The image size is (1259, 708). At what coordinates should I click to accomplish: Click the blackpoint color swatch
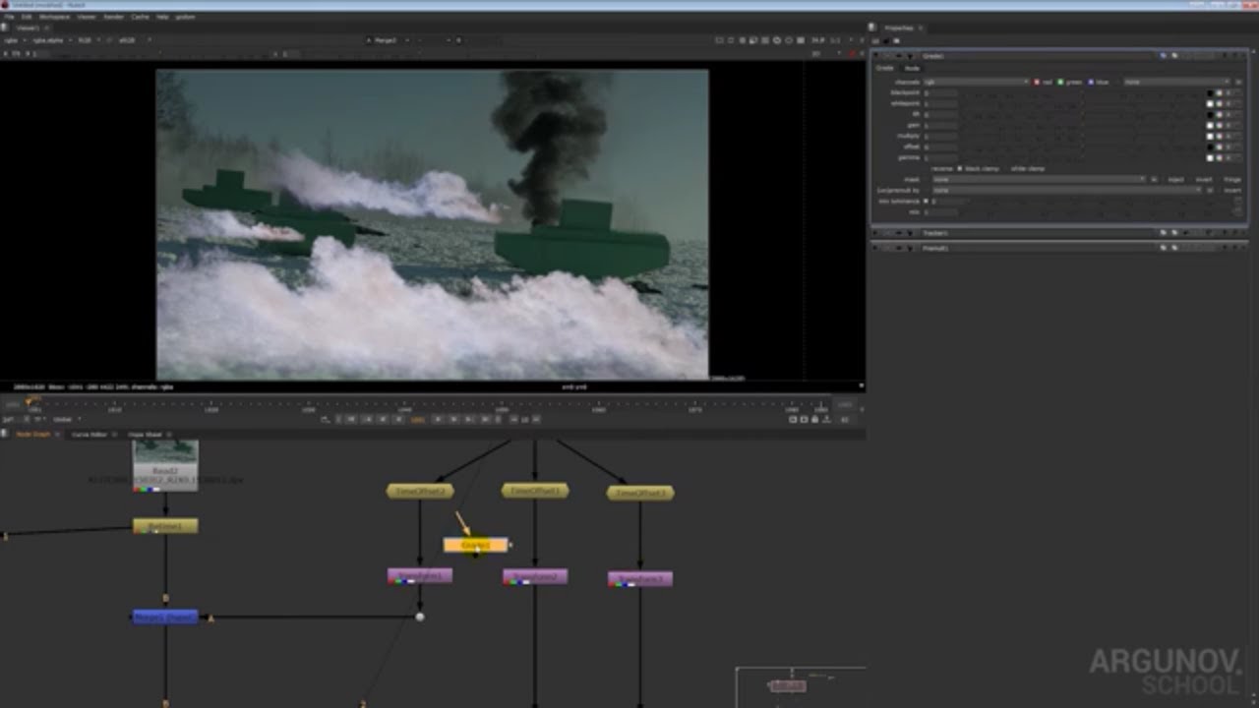[x=1211, y=92]
